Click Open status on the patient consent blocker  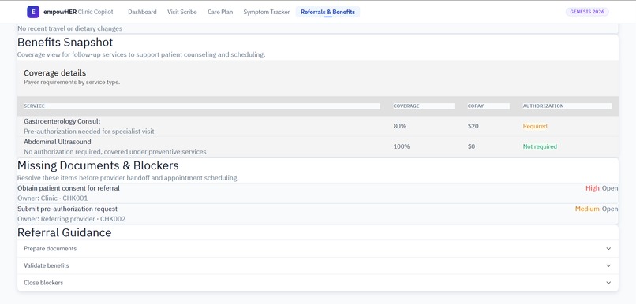click(610, 188)
